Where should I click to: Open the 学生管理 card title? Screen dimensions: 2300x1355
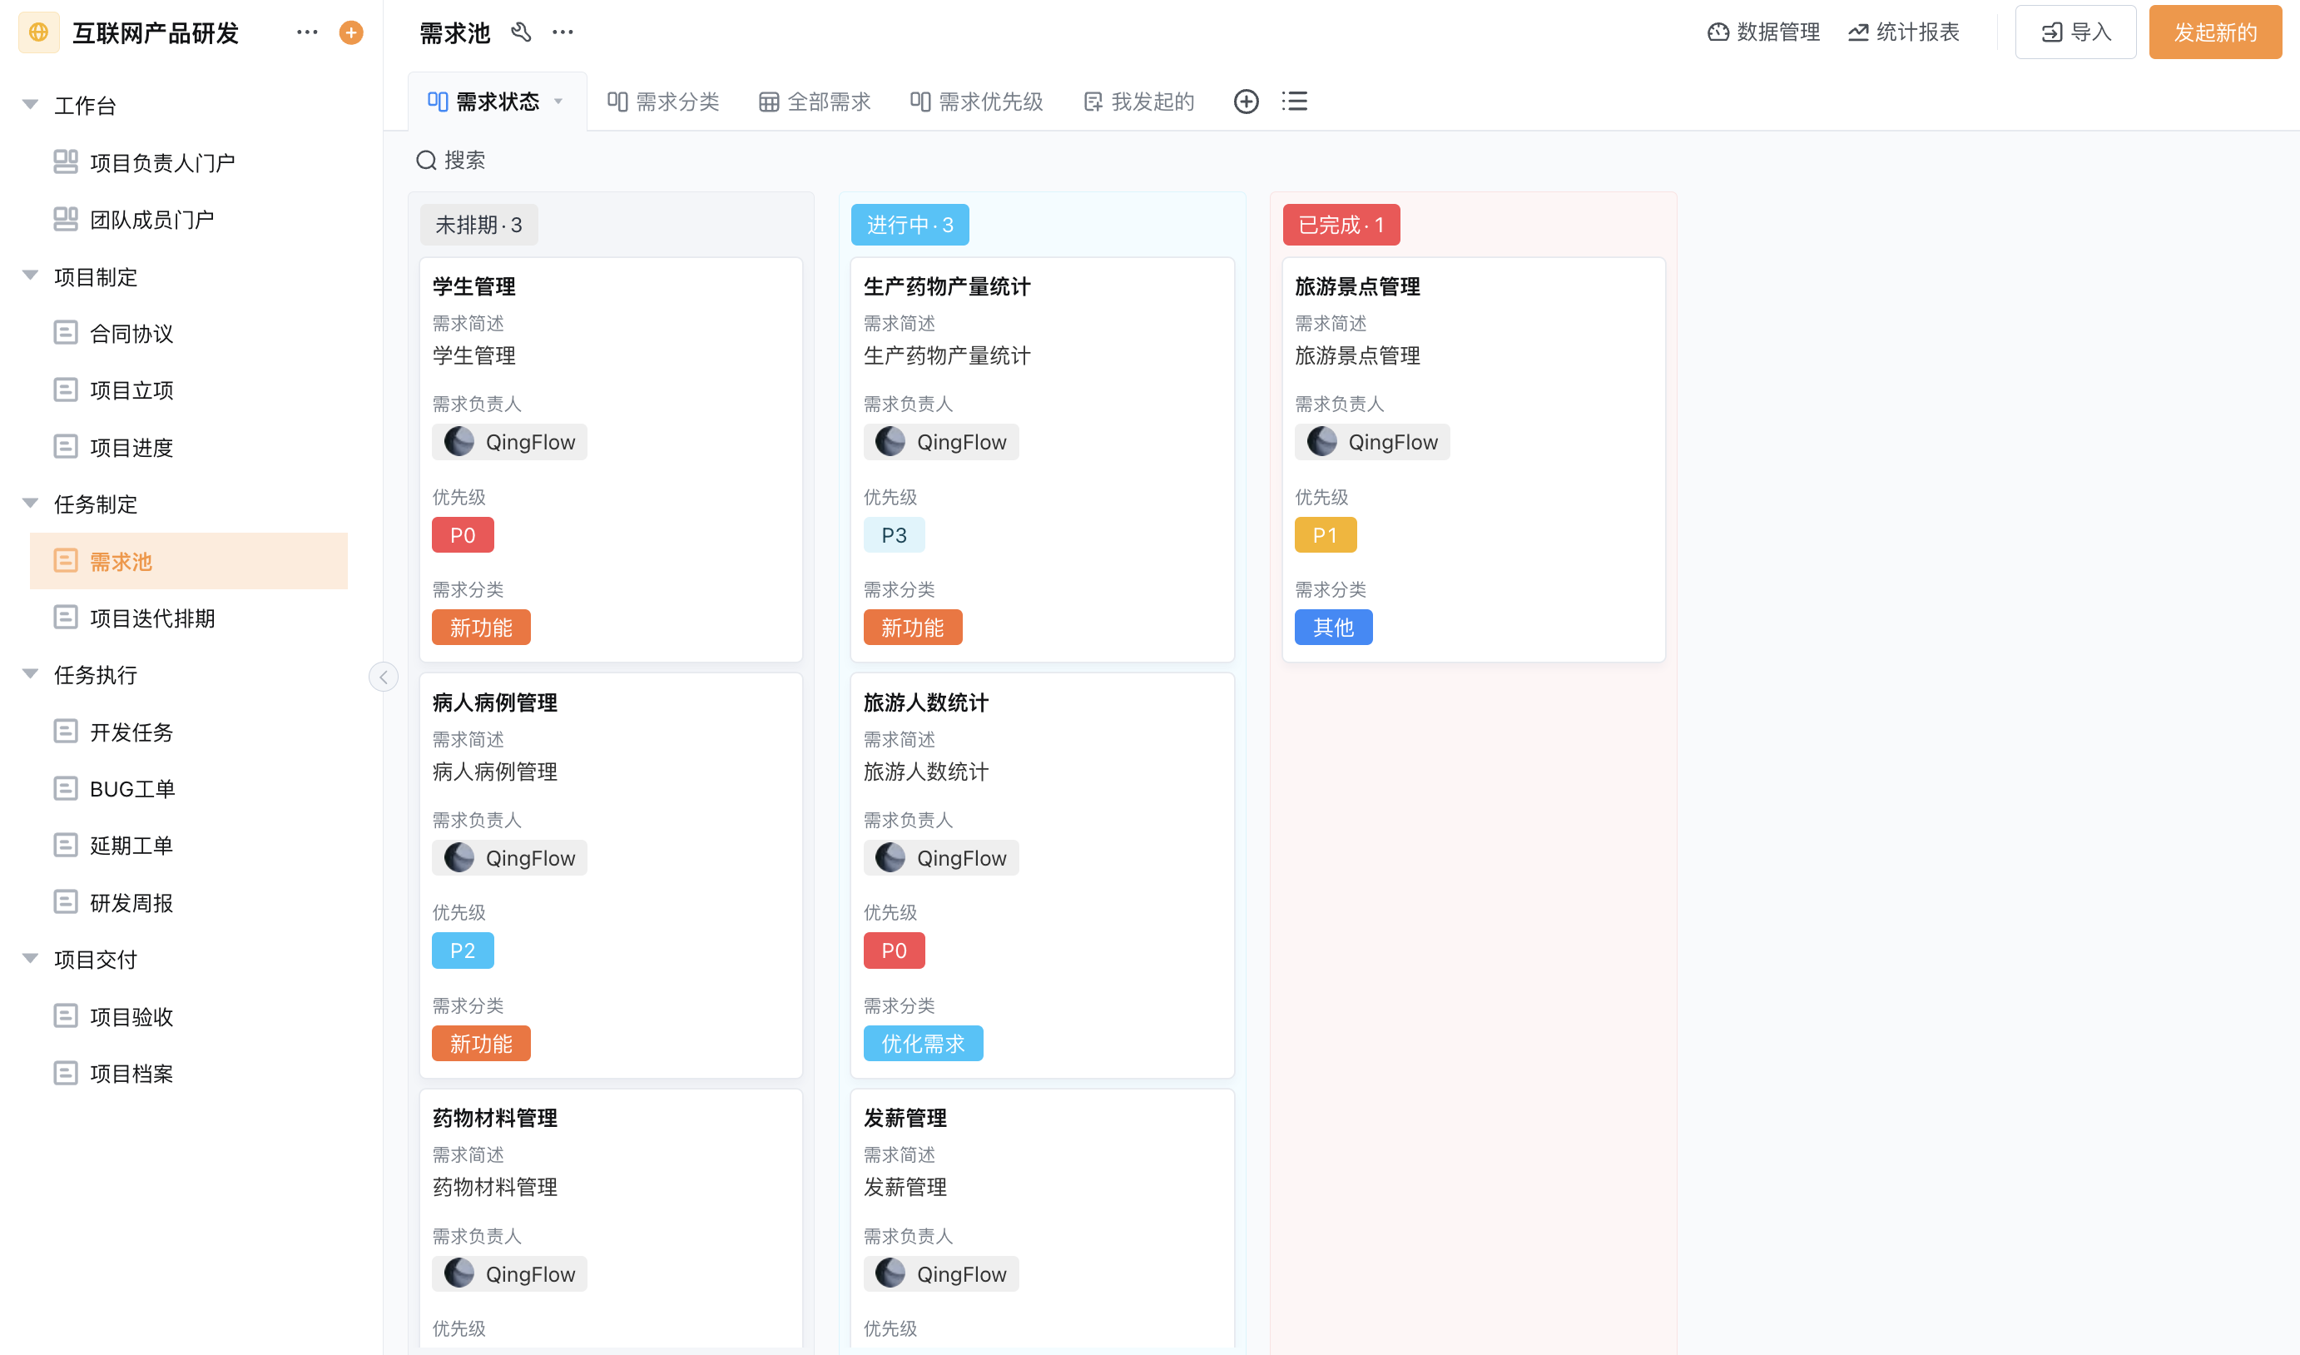pos(474,286)
